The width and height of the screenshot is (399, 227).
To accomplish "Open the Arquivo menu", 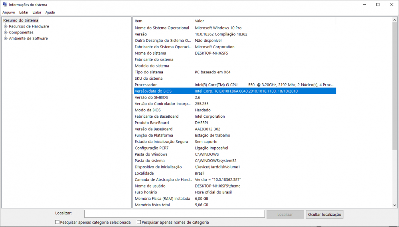I will 8,12.
